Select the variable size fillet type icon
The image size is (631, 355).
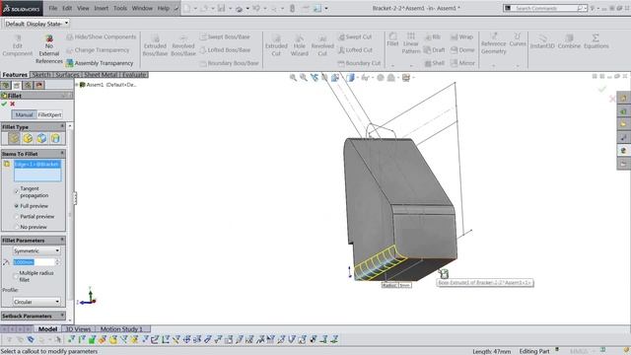pos(28,138)
